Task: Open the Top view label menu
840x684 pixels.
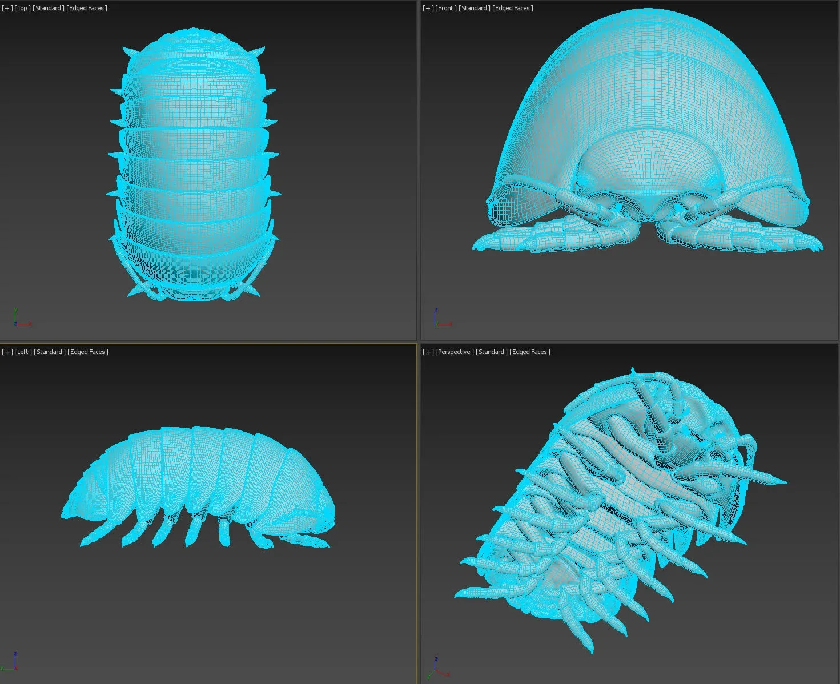Action: pyautogui.click(x=21, y=8)
